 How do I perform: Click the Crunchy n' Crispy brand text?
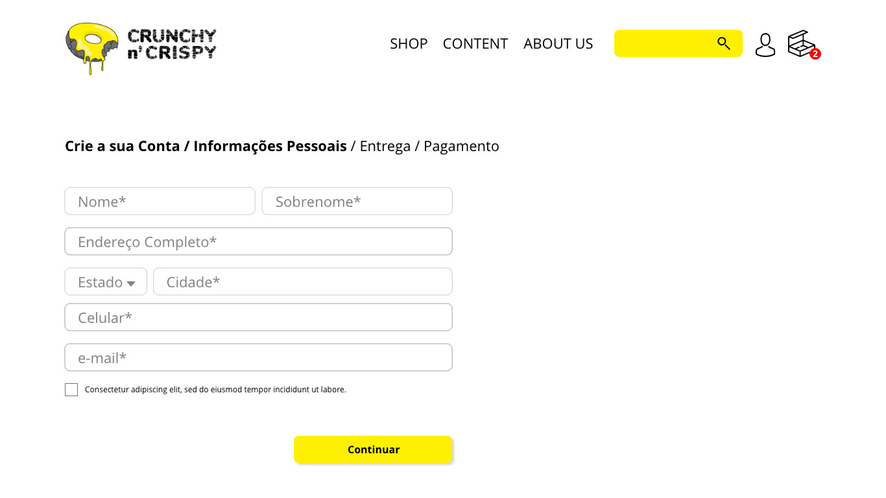pyautogui.click(x=172, y=44)
